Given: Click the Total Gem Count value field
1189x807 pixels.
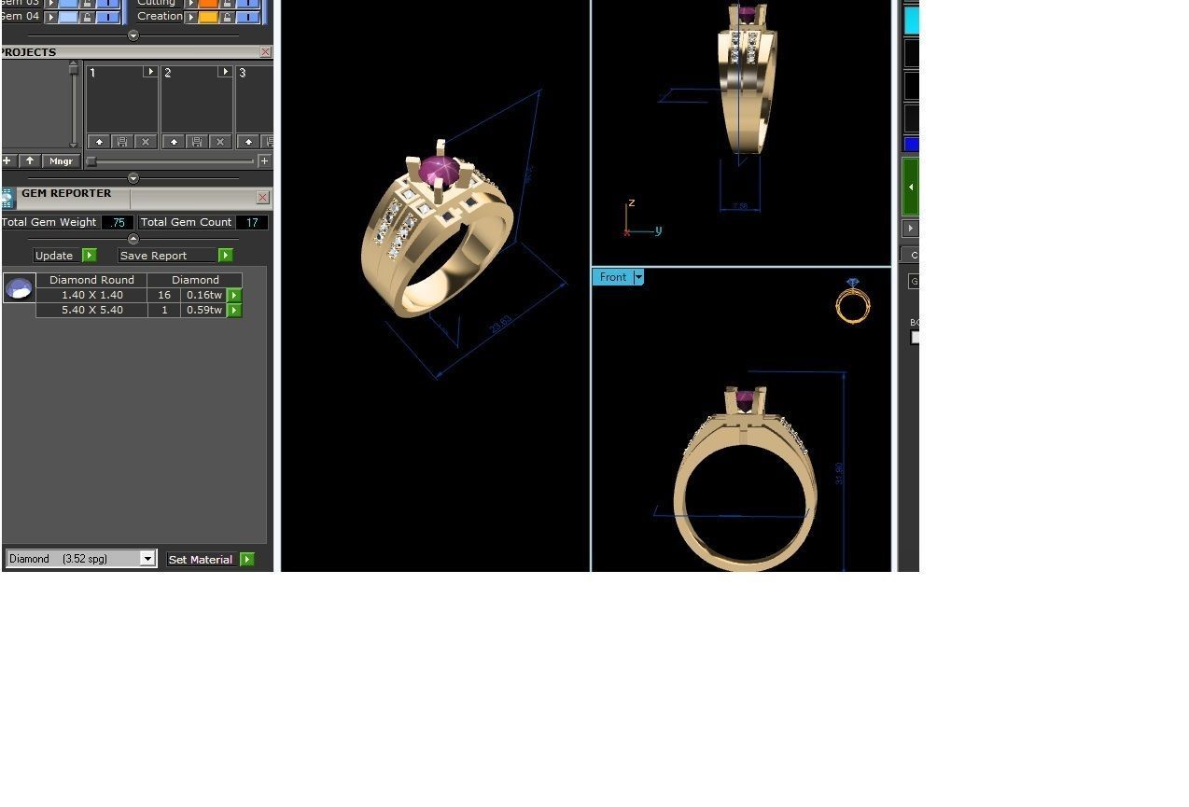Looking at the screenshot, I should [x=252, y=223].
